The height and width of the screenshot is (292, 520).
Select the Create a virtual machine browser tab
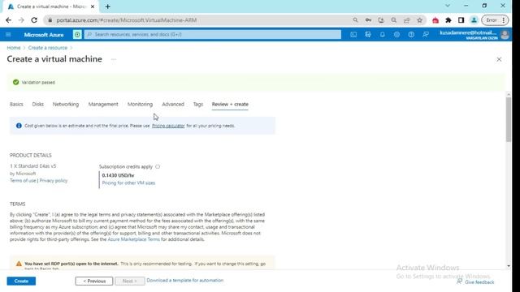pyautogui.click(x=51, y=6)
